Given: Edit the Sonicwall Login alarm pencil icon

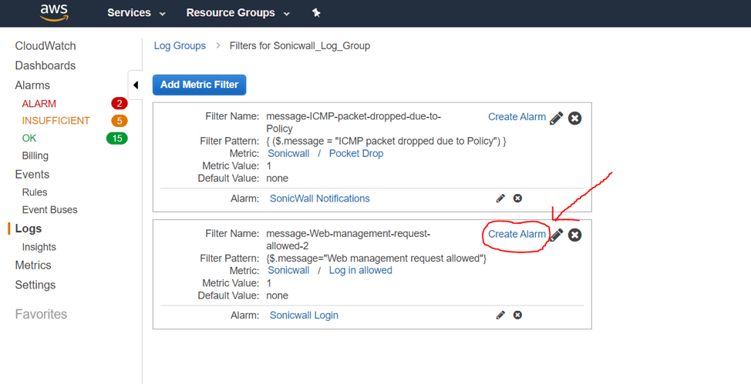Looking at the screenshot, I should (500, 316).
